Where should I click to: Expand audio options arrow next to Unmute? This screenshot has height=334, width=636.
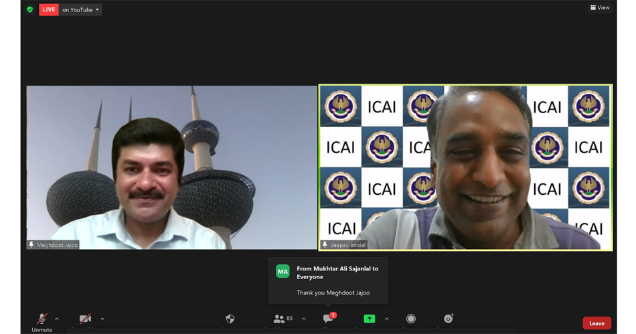point(57,319)
